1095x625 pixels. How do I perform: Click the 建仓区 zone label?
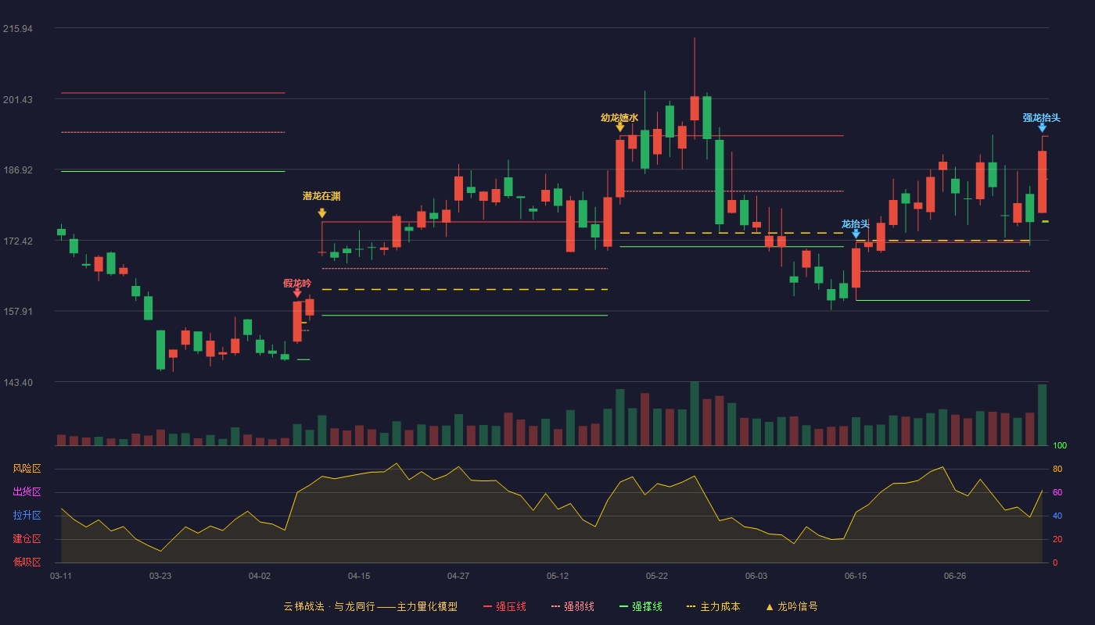point(27,539)
